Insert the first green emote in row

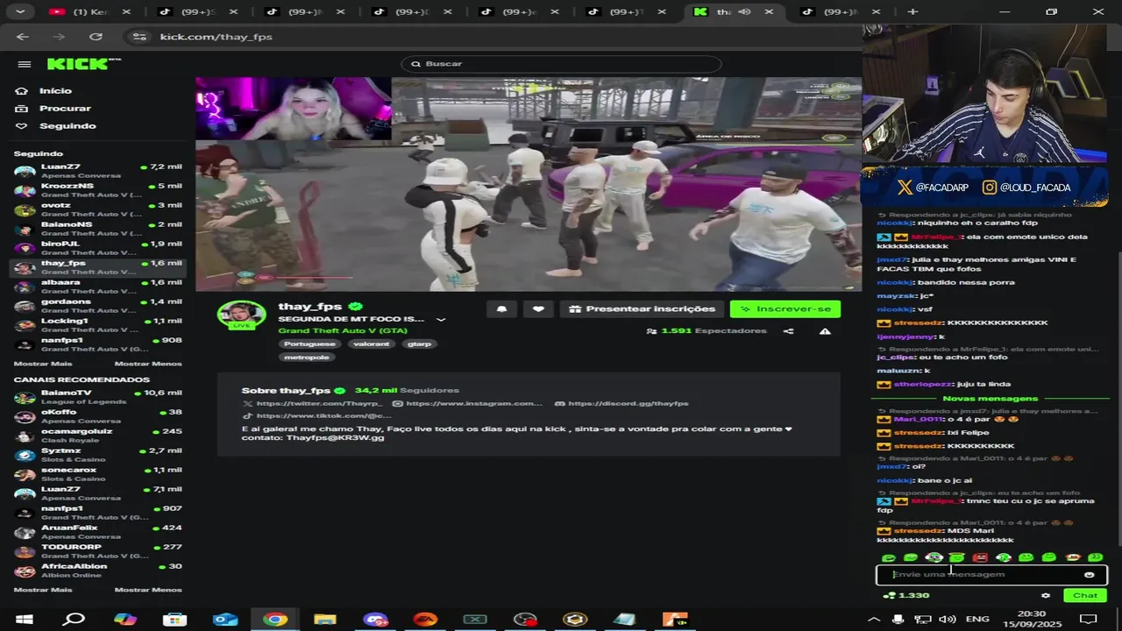click(x=889, y=557)
